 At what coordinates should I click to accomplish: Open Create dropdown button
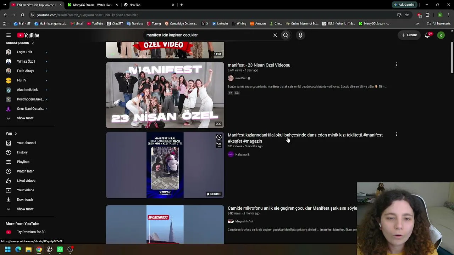coord(409,35)
